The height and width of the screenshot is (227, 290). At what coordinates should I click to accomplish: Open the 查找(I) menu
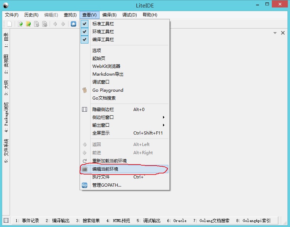pyautogui.click(x=70, y=15)
